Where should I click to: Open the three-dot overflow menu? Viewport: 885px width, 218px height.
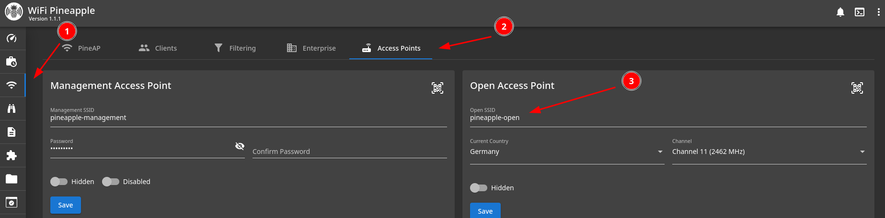pos(878,12)
